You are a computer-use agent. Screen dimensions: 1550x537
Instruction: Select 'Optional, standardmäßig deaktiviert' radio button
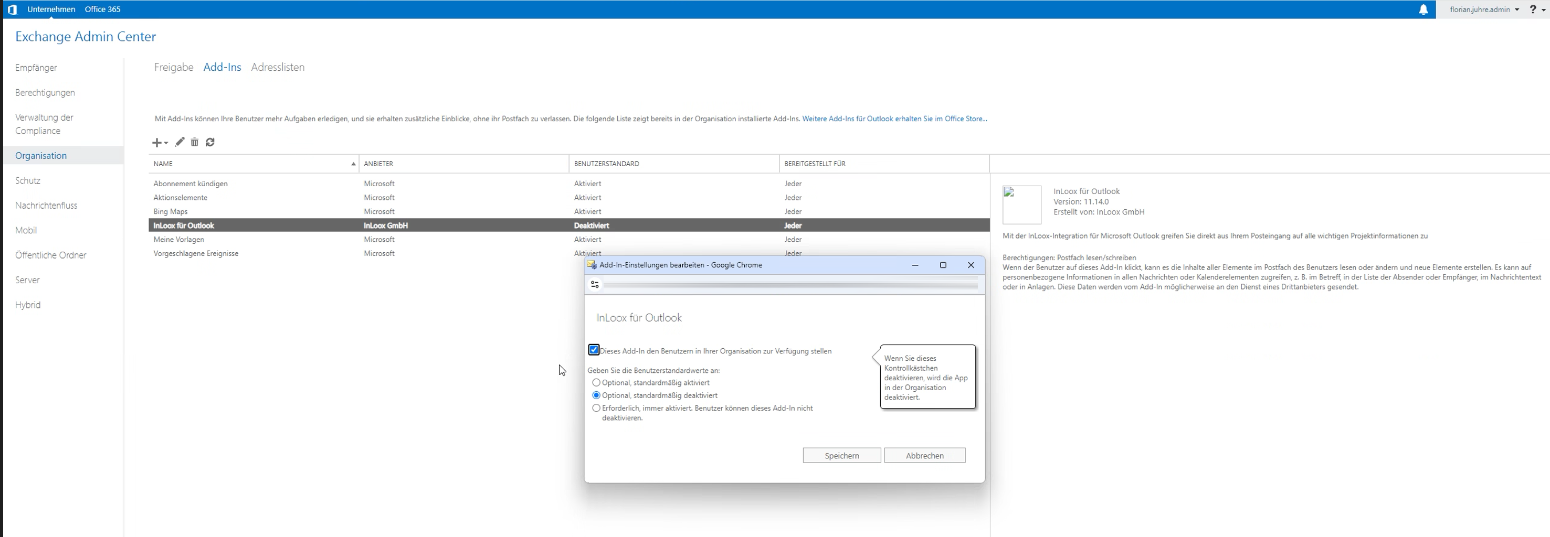coord(596,395)
